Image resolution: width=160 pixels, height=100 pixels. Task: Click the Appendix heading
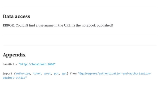(14, 55)
